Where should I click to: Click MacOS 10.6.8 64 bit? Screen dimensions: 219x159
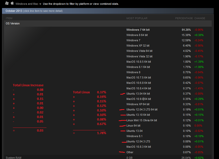(x=139, y=83)
